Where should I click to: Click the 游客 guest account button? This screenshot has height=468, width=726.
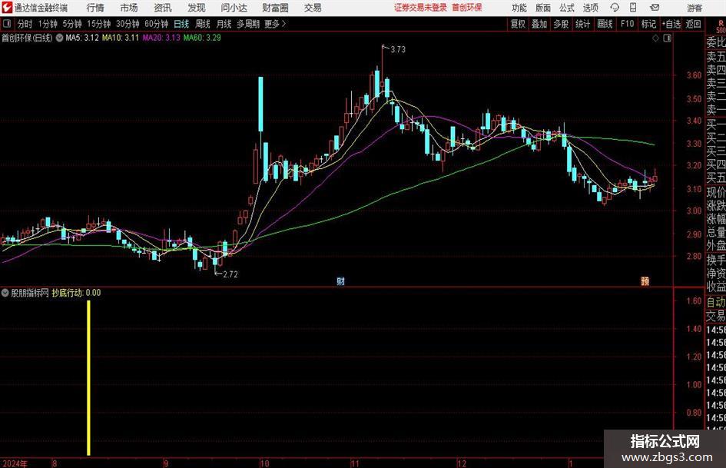pos(694,8)
